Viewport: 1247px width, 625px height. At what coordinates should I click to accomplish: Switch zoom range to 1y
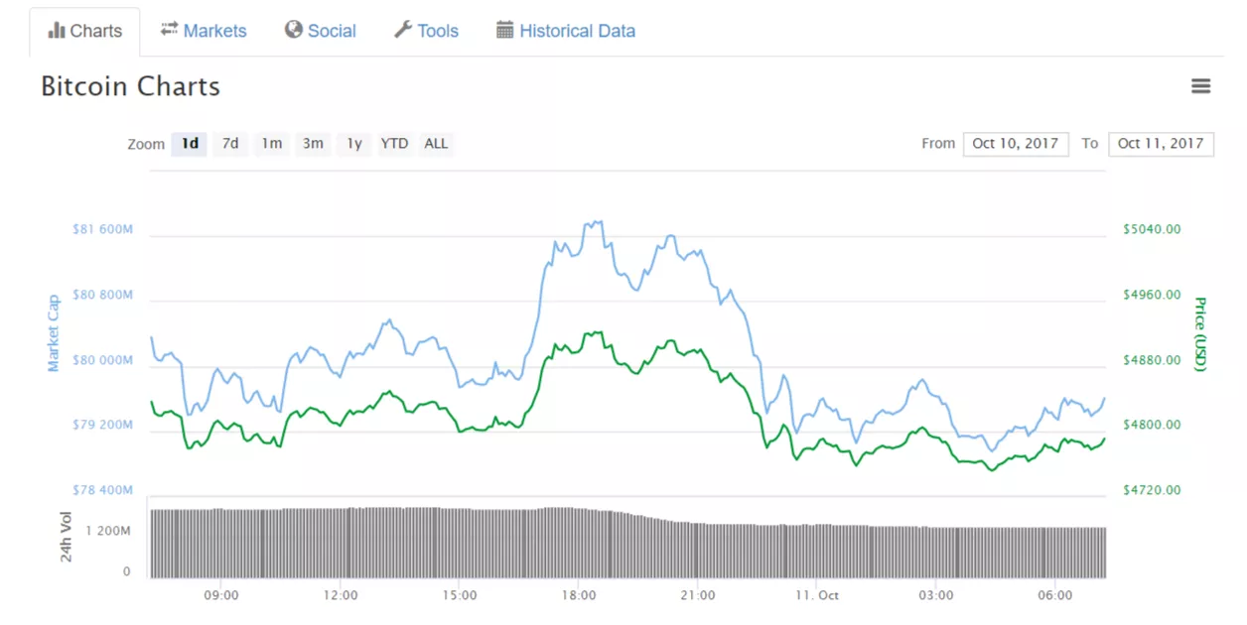pos(353,144)
